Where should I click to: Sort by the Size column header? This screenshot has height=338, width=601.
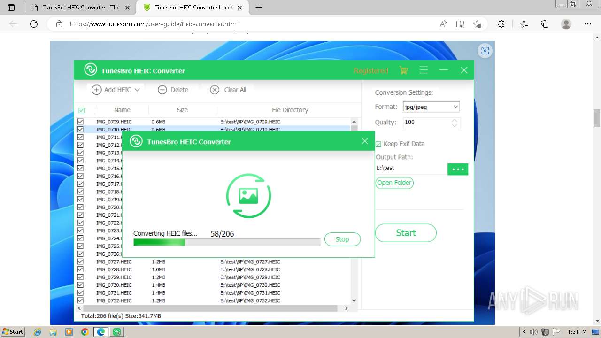coord(182,110)
